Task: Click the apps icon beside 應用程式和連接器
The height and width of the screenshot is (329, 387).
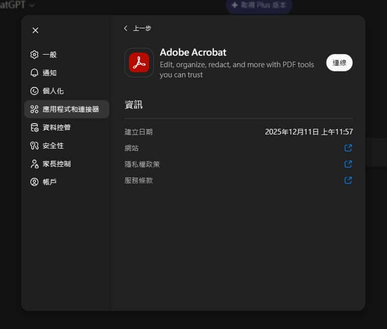Action: click(34, 109)
